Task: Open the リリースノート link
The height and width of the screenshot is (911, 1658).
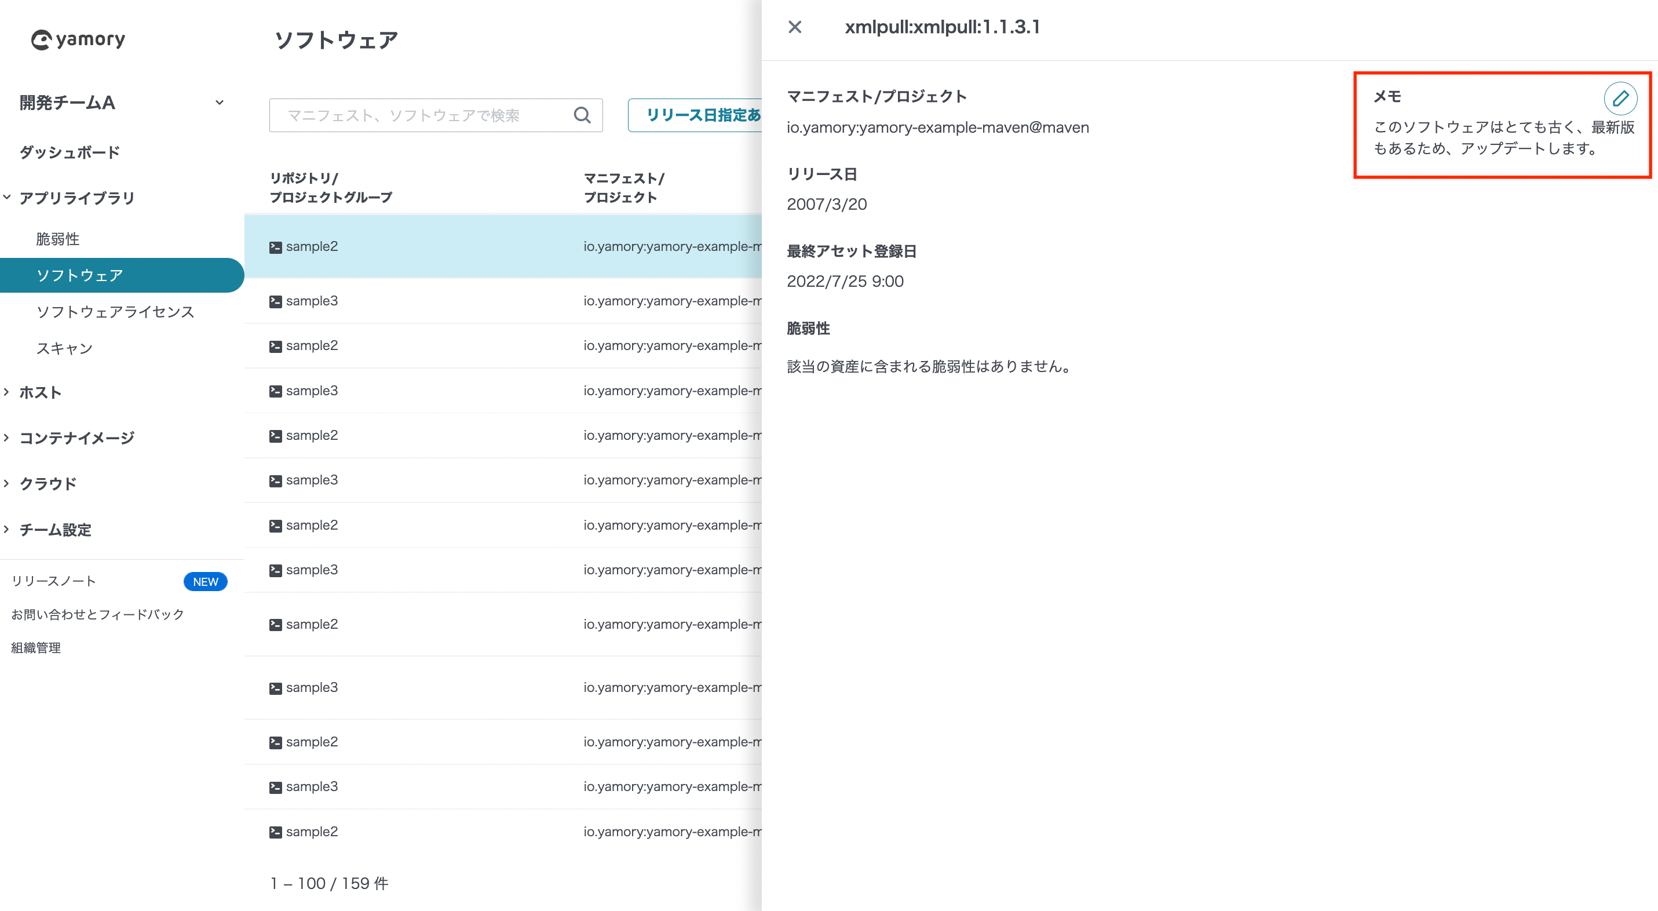Action: (53, 580)
